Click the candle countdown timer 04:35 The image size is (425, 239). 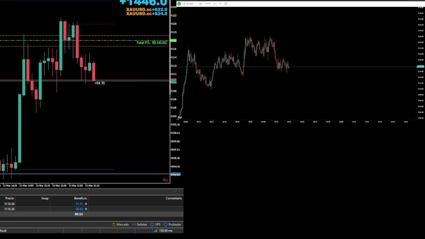(x=100, y=83)
